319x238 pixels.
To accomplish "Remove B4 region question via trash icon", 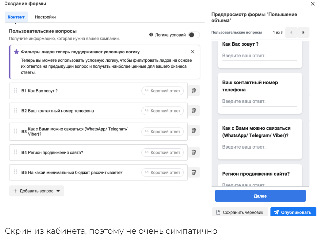I will tap(194, 152).
